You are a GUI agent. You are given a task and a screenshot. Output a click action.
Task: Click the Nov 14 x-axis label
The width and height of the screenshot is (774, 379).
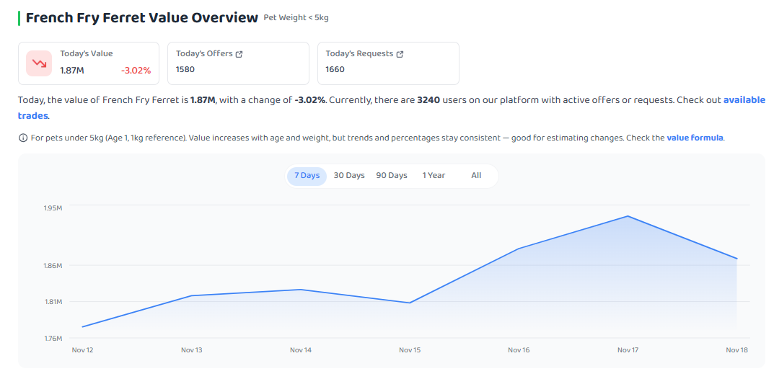[x=301, y=350]
